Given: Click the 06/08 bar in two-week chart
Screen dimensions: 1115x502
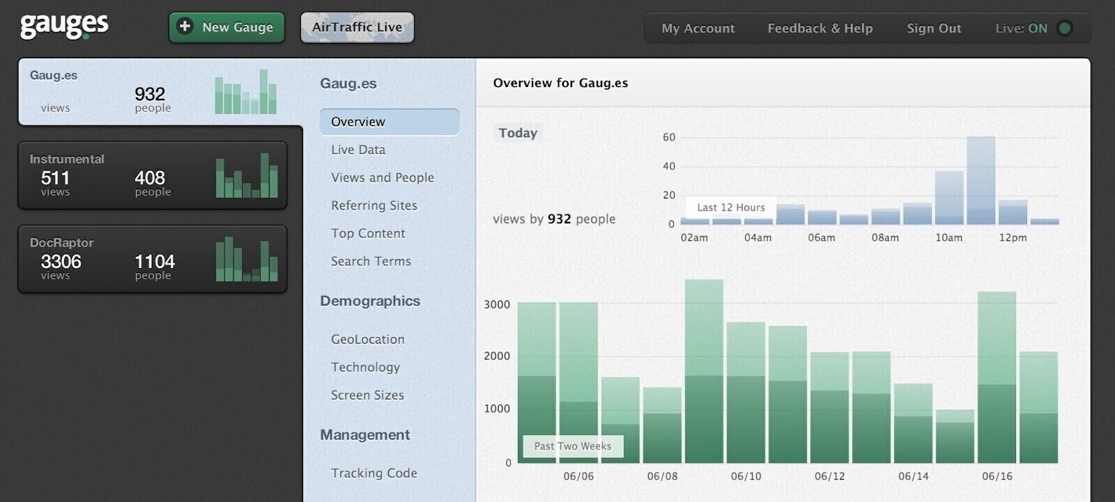Looking at the screenshot, I should [x=662, y=425].
